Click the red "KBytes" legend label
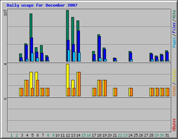The image size is (178, 139). [174, 125]
